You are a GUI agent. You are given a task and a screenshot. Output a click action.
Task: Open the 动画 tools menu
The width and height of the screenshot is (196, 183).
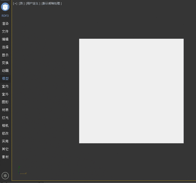(5, 71)
